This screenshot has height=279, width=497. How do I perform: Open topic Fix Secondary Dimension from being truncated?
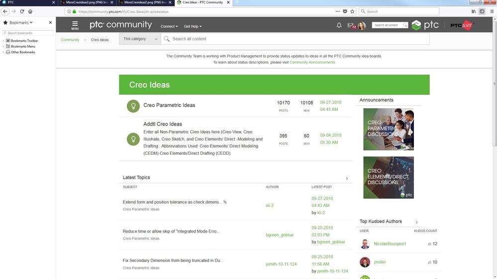coord(173,261)
